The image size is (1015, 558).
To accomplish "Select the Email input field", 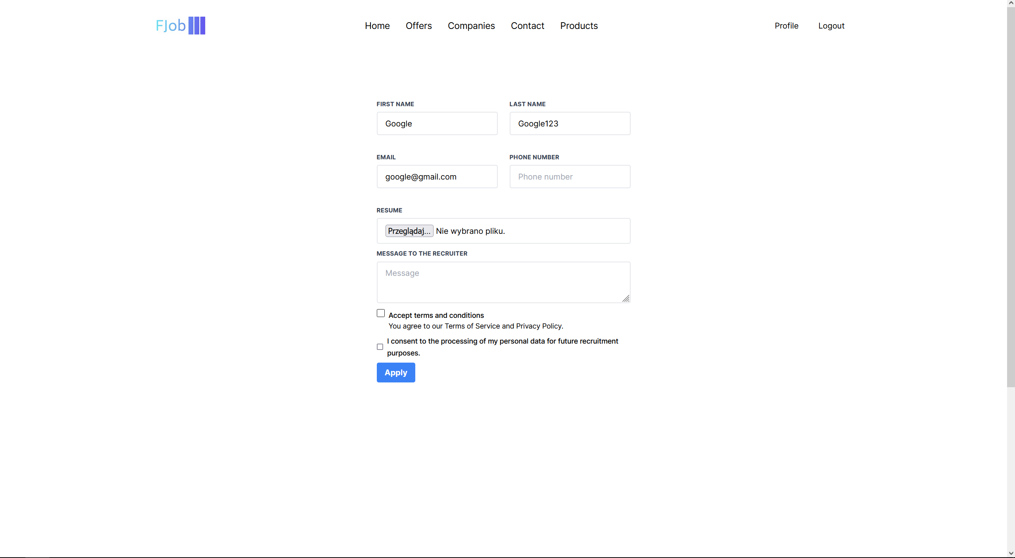I will tap(437, 177).
